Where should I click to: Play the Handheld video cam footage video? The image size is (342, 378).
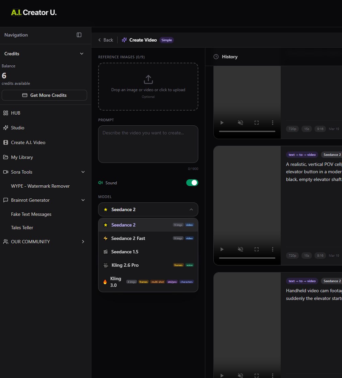pos(222,375)
